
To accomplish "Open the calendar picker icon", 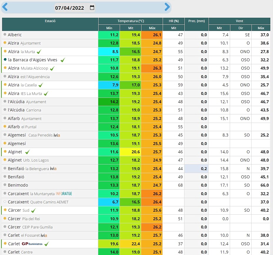I will (x=92, y=7).
